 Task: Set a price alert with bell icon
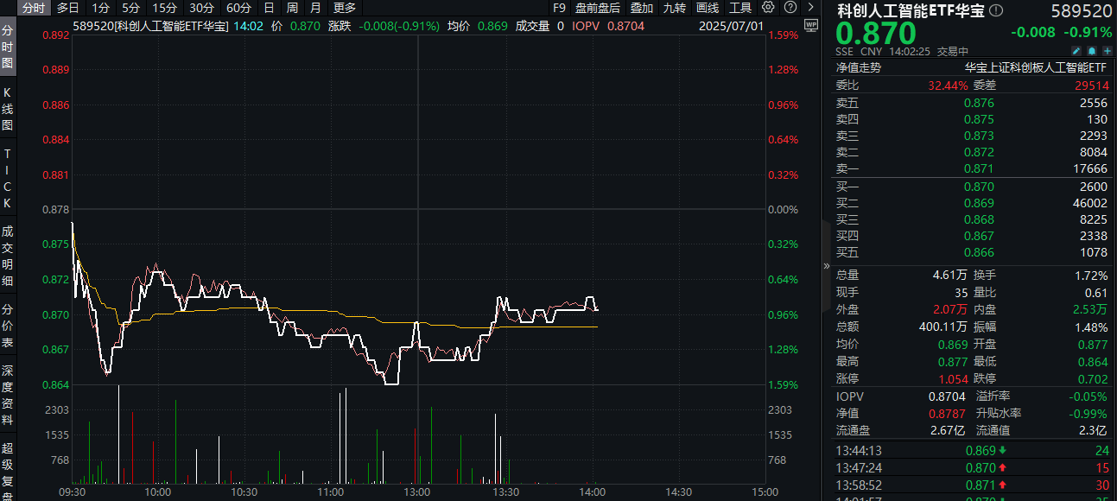[x=1093, y=51]
